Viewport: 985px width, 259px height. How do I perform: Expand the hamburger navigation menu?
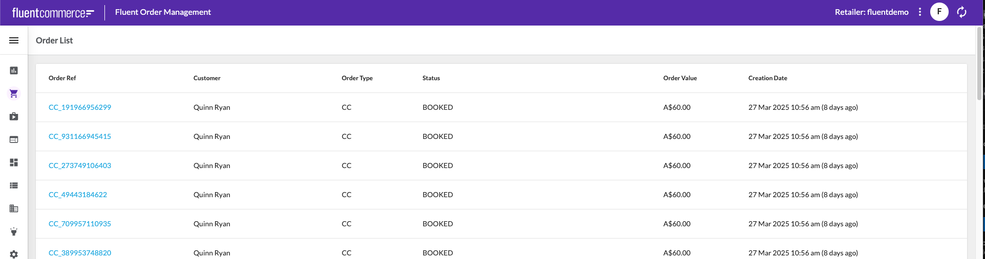(x=14, y=40)
